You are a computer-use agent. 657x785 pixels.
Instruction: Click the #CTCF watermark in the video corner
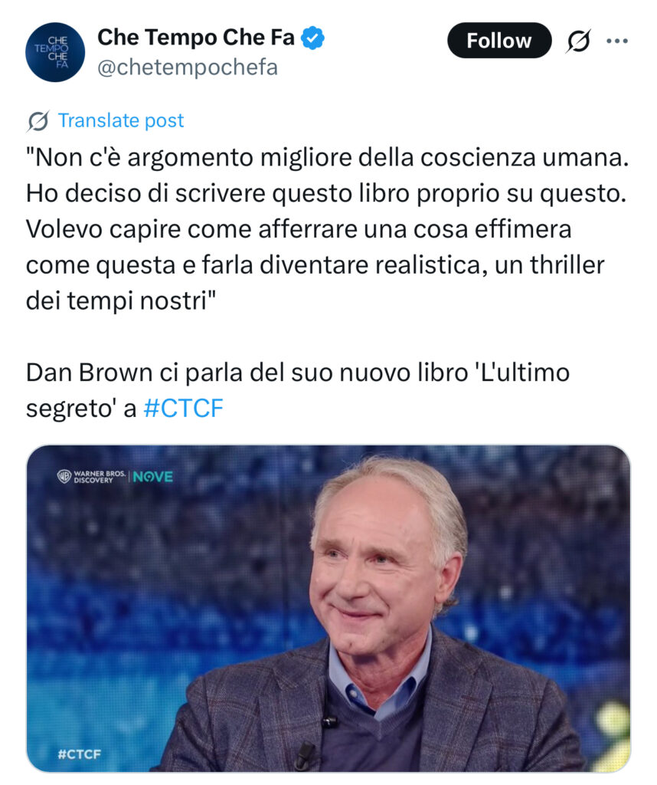(80, 754)
